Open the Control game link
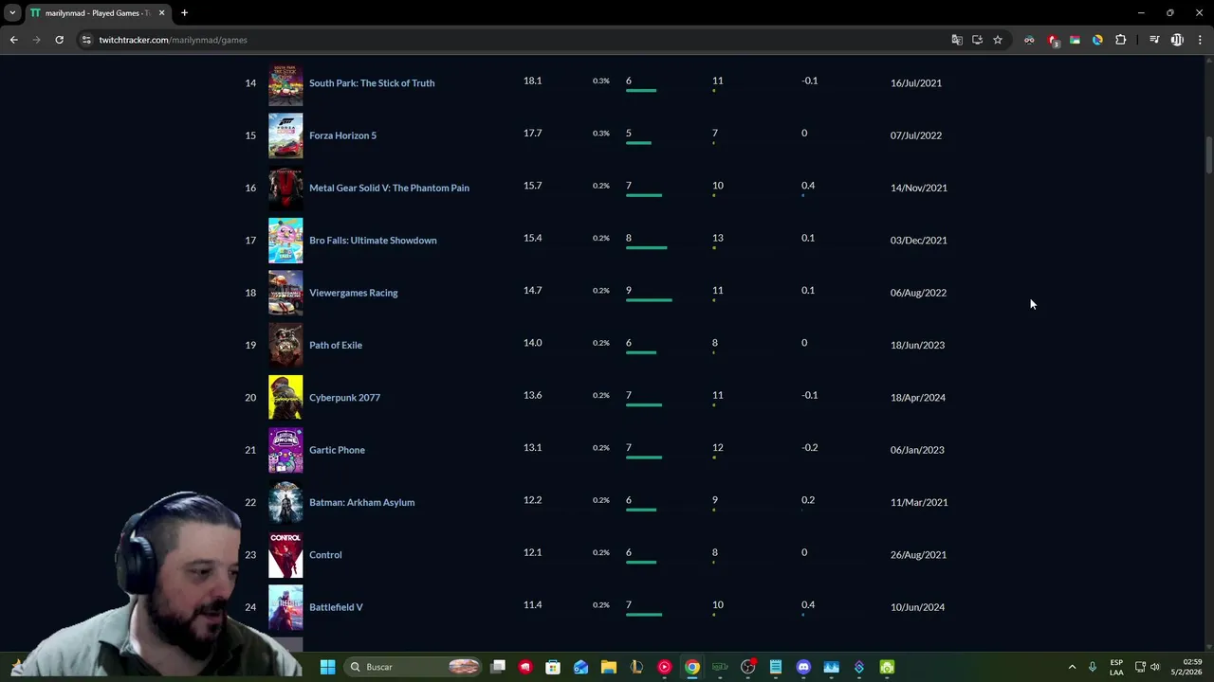 coord(325,555)
